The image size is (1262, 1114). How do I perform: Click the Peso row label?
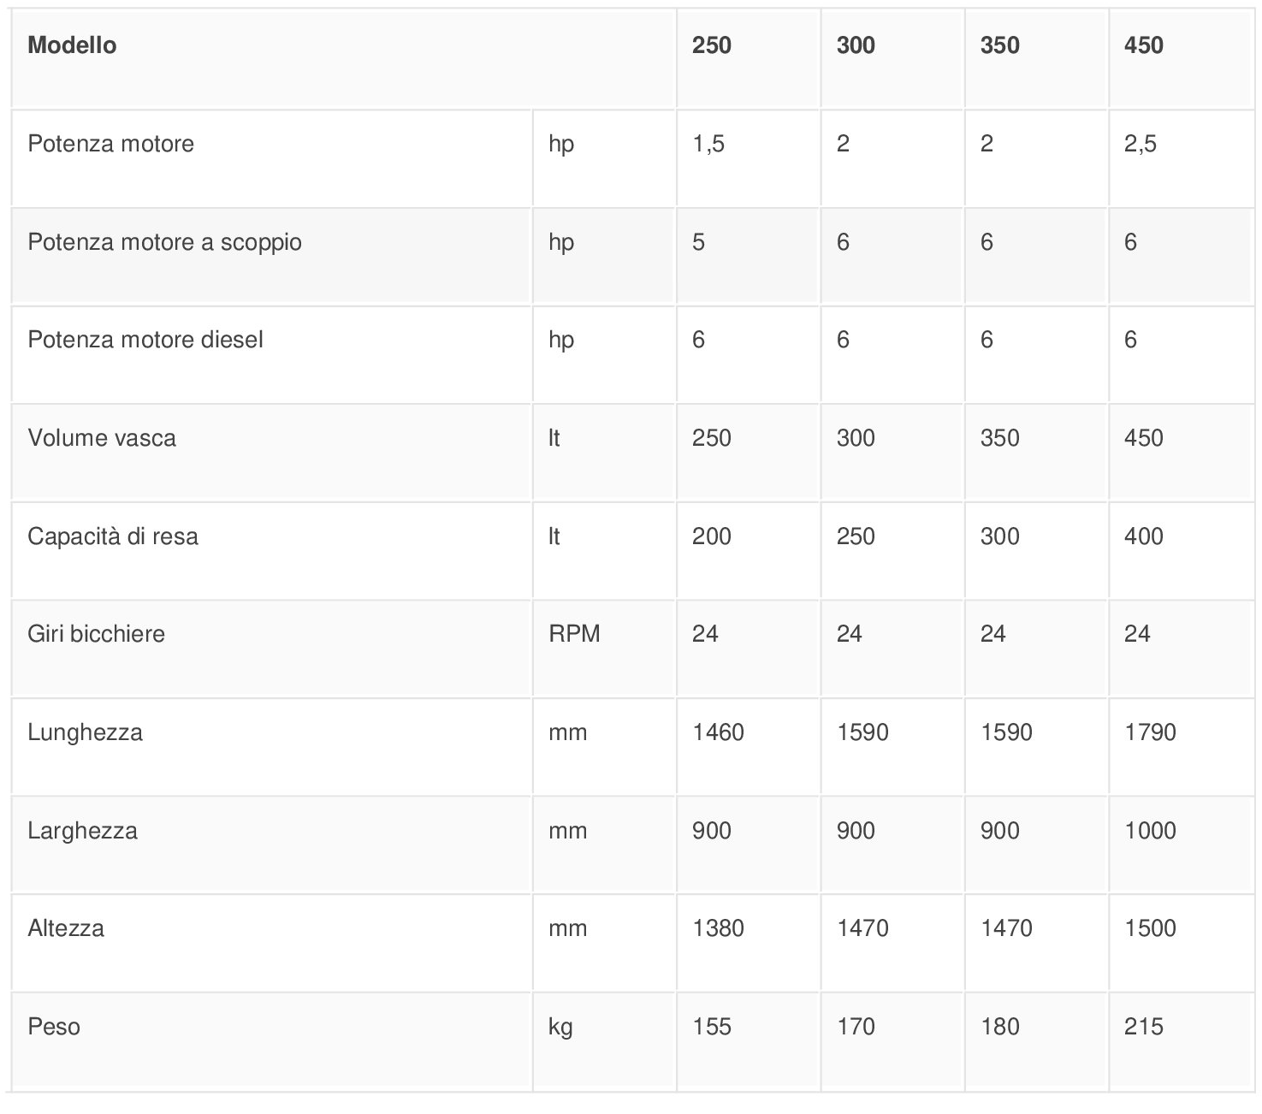point(54,1027)
